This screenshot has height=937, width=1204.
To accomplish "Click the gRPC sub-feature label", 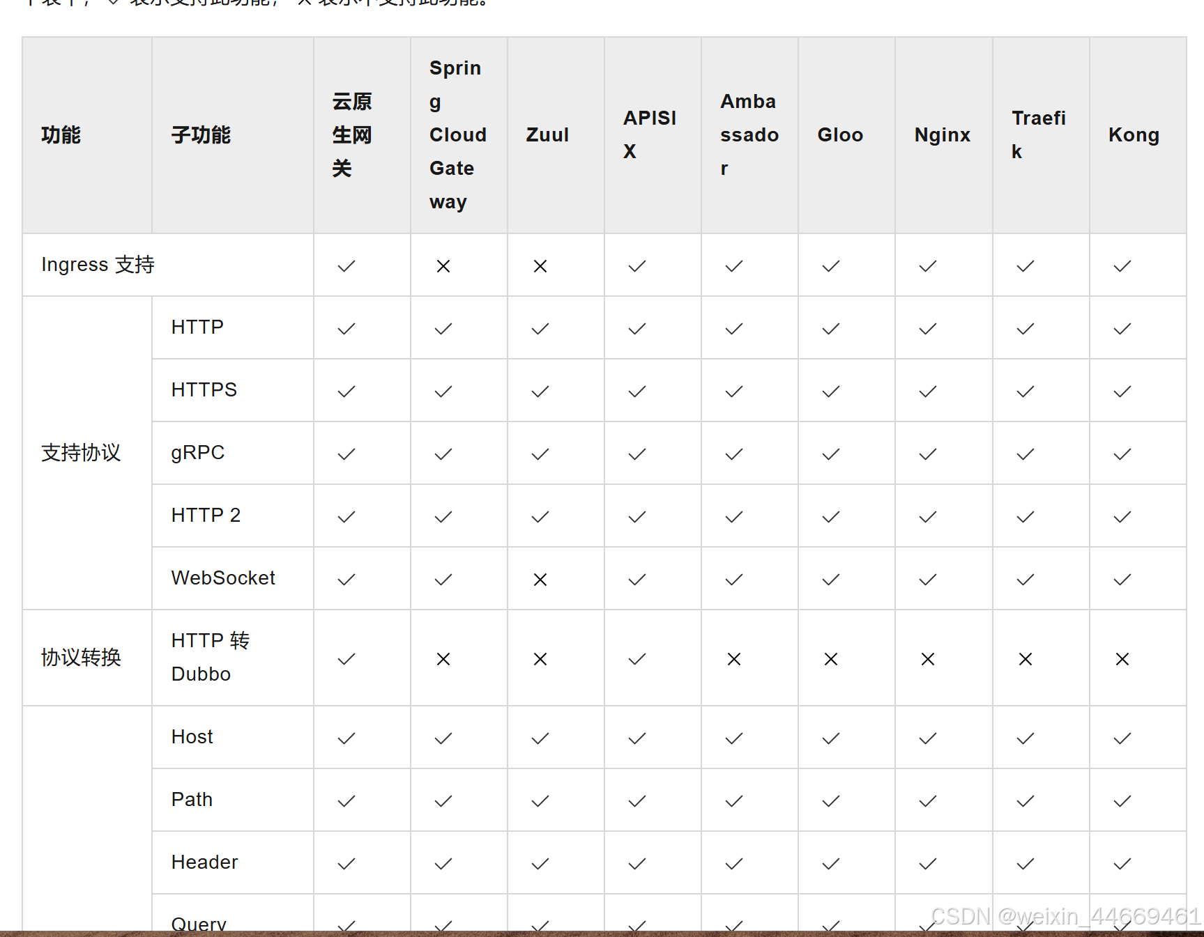I will click(x=198, y=453).
